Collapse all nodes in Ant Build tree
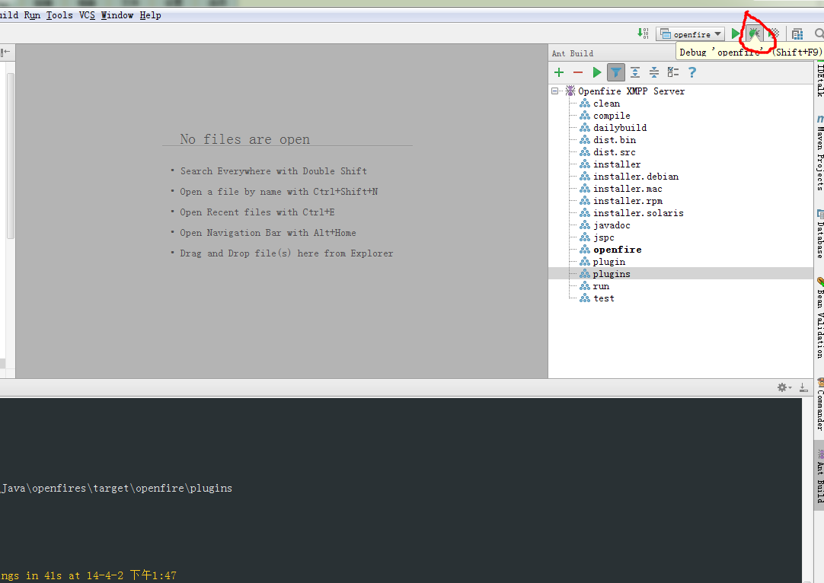824x583 pixels. coord(654,72)
